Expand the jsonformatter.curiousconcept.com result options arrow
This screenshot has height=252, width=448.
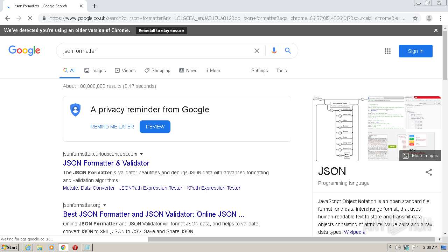(x=141, y=154)
